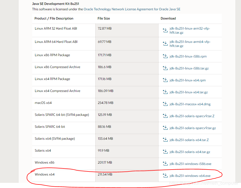Screen dimensions: 241x188
Task: Select 'Solaris x64 (SVR4 package)' text
Action: click(55, 139)
